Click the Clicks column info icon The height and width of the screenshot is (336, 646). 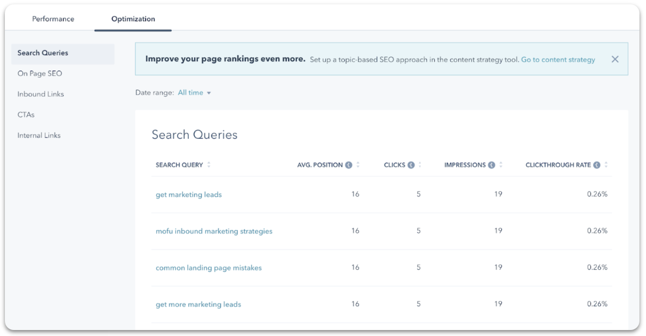click(x=411, y=165)
